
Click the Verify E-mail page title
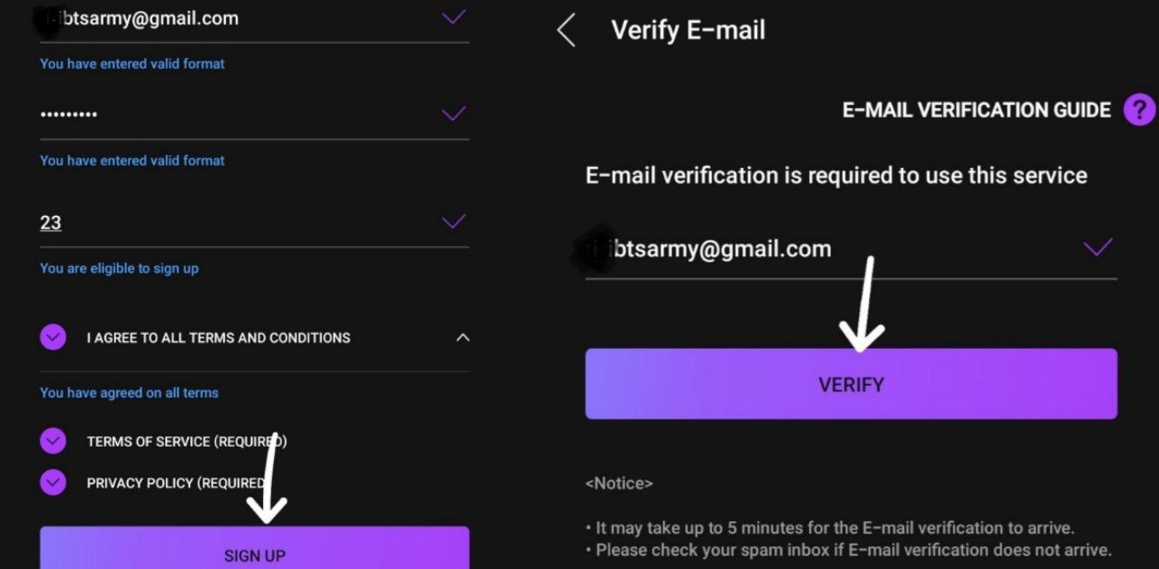point(688,30)
